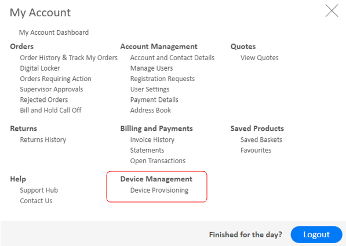Open Statements under Billing and Payments
This screenshot has width=346, height=246.
click(x=147, y=150)
